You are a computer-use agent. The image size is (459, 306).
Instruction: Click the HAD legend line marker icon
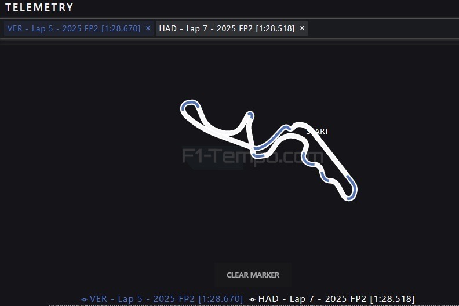(252, 300)
